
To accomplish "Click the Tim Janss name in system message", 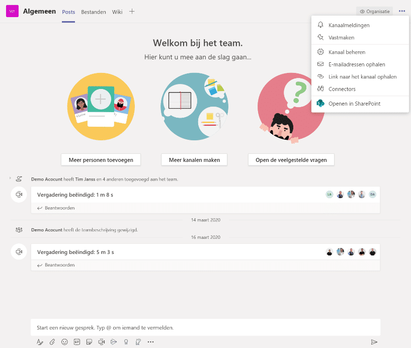I will click(85, 179).
